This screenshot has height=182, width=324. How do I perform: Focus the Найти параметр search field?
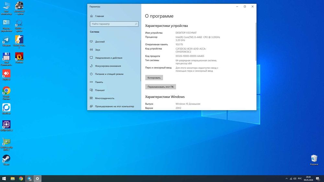coord(114,24)
